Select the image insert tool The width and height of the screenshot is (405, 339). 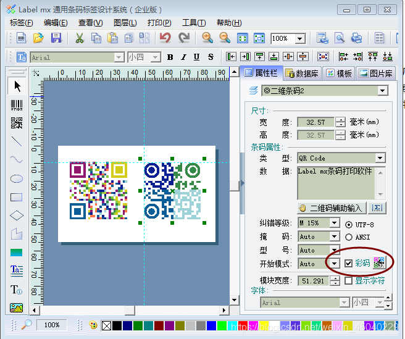tap(17, 308)
